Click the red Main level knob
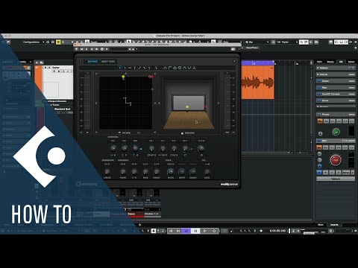Viewport: 358px width, 268px height. pos(336,160)
